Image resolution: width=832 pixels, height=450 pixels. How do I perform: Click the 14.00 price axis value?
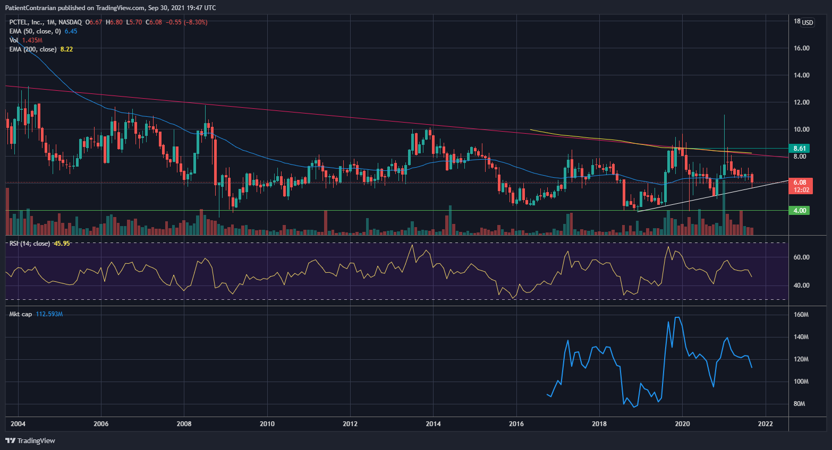point(801,75)
